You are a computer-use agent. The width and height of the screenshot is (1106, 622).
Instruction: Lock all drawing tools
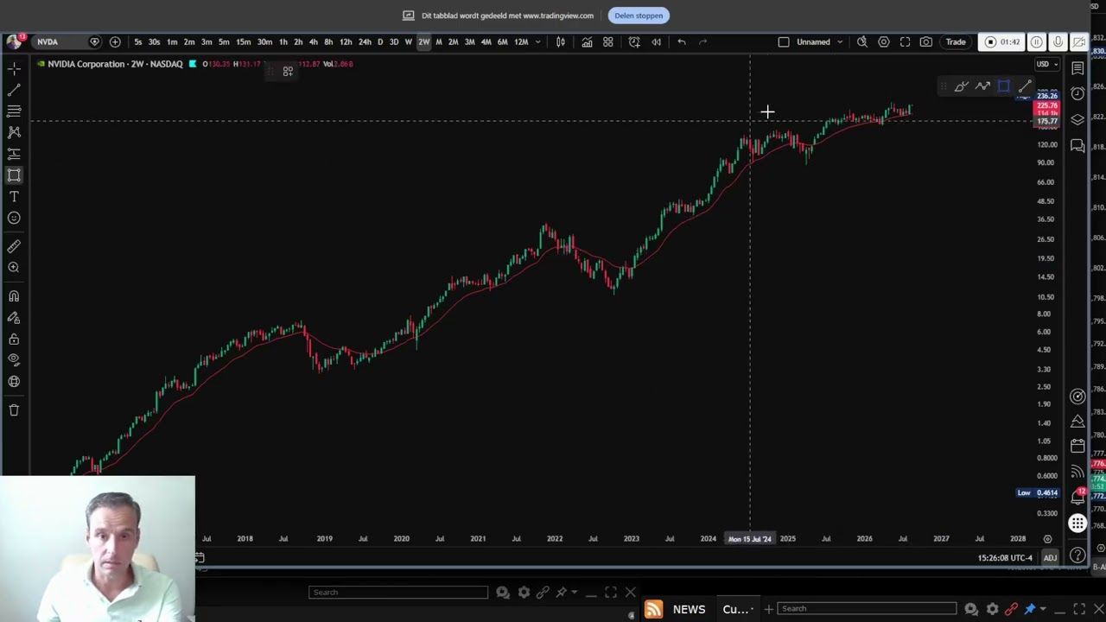pyautogui.click(x=14, y=340)
